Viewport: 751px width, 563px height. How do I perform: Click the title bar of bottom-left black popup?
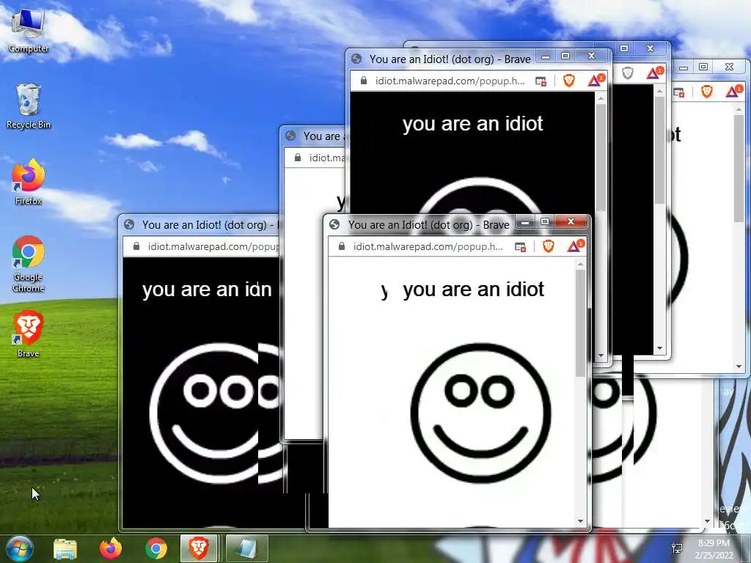[200, 224]
